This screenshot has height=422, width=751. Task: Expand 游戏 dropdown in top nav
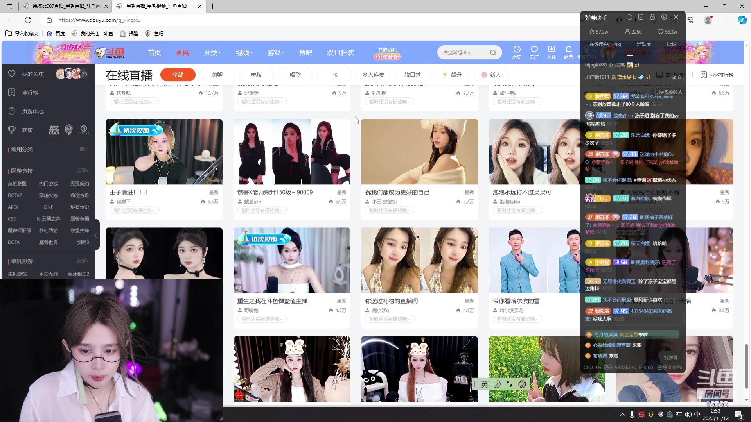[275, 53]
